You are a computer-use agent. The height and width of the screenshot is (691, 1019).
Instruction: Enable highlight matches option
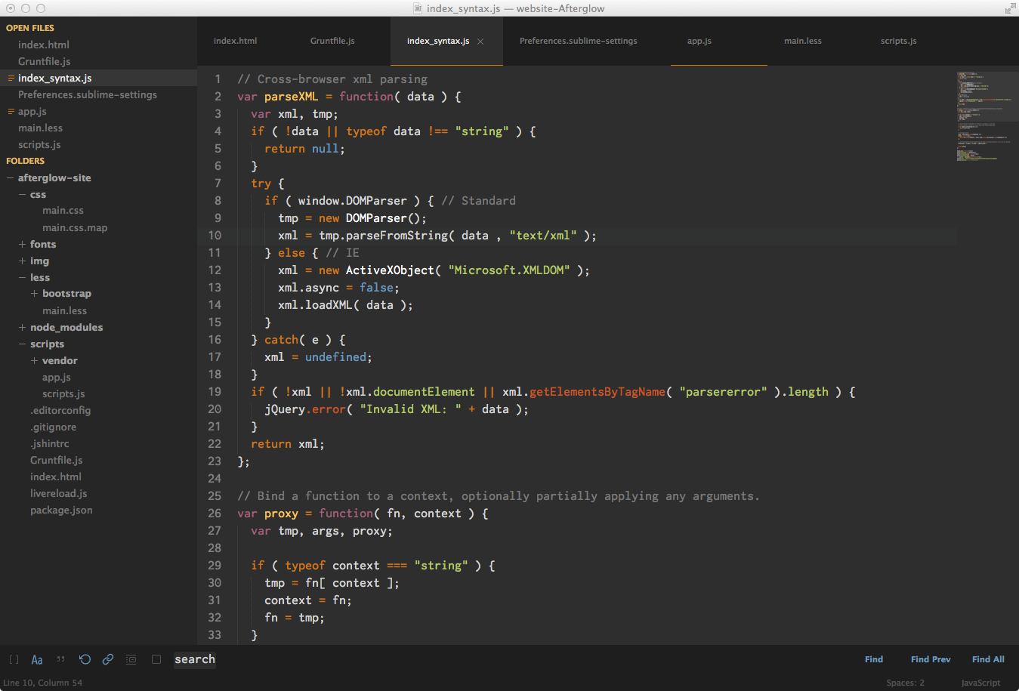131,659
